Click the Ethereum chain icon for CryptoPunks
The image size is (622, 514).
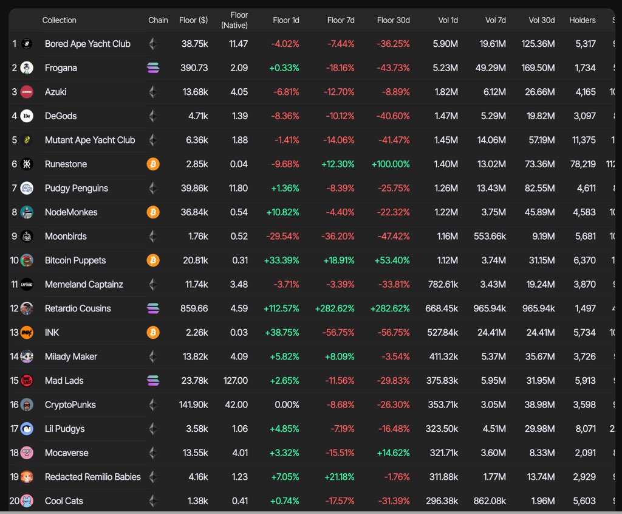coord(152,405)
